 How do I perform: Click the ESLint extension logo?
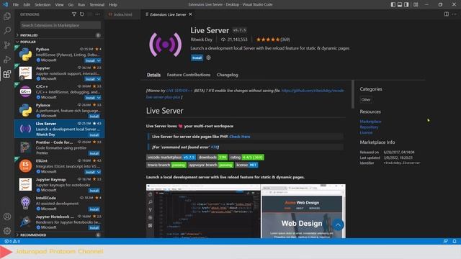point(26,166)
